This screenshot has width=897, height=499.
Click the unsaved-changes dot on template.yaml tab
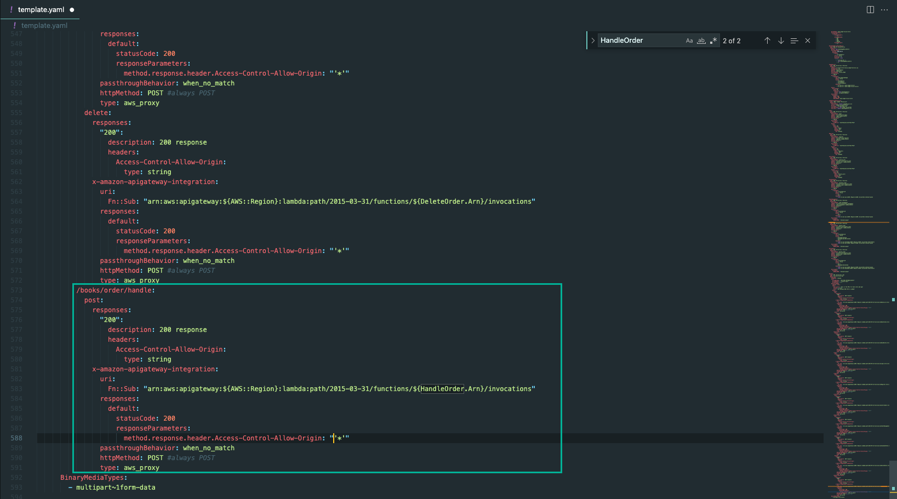coord(72,10)
